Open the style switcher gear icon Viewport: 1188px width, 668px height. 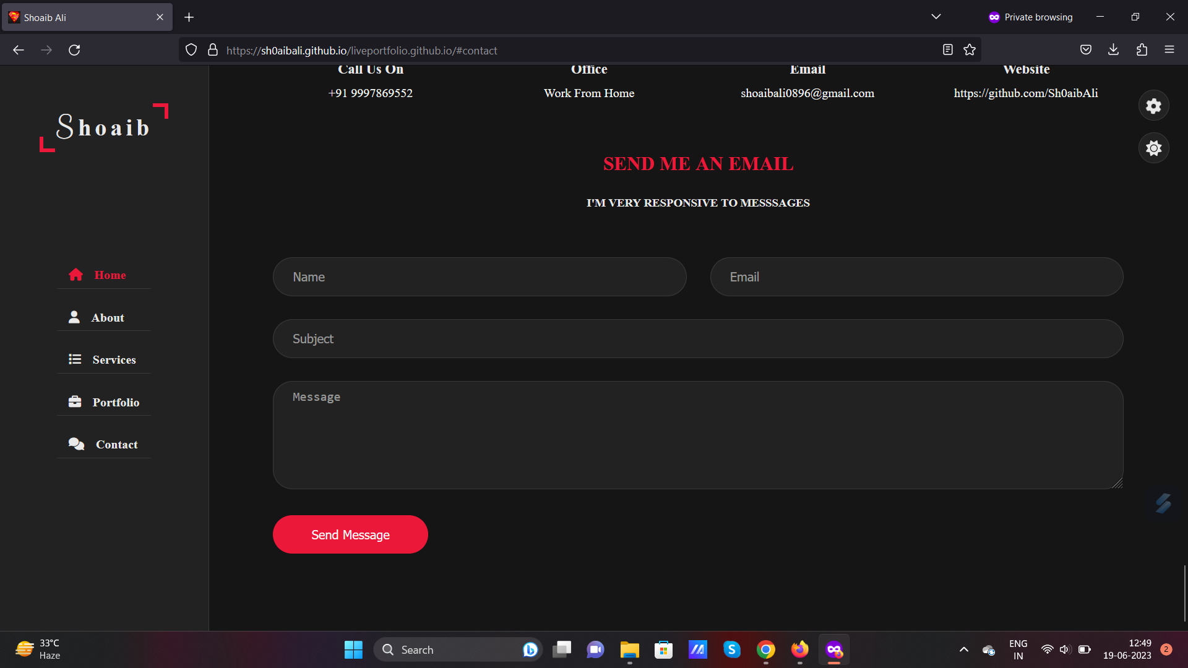(1153, 106)
